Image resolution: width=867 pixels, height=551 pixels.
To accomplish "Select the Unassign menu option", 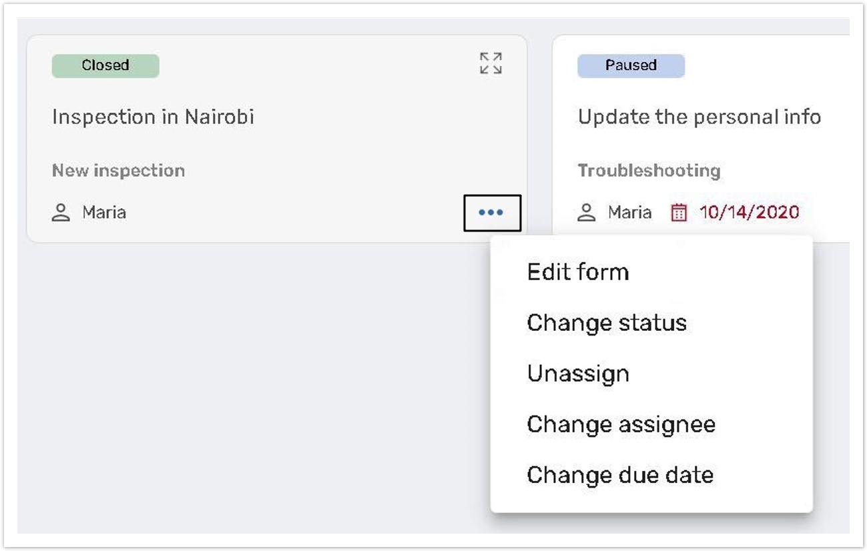I will click(x=578, y=374).
